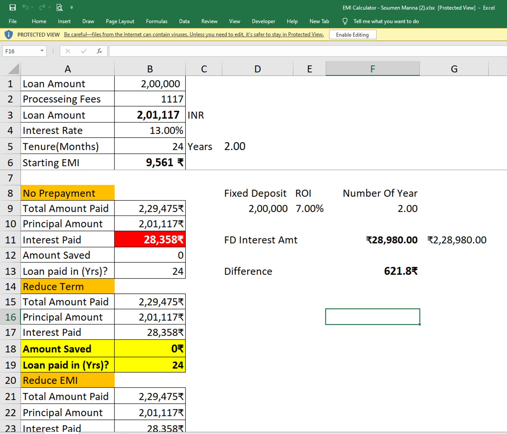Click the Insert Function fx icon
507x434 pixels.
99,51
